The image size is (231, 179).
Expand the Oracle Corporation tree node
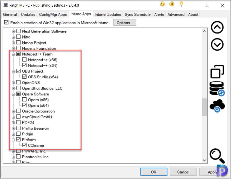point(13,112)
